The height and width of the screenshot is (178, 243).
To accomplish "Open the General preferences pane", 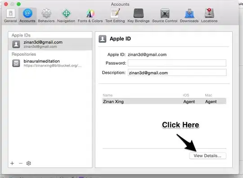I will (10, 16).
